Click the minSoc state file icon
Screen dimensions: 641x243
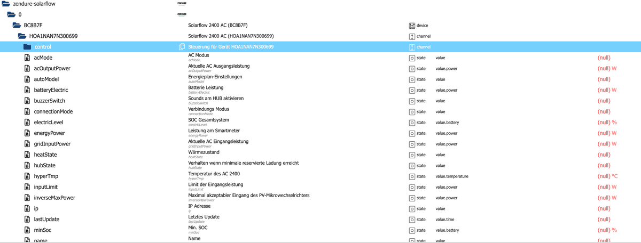tap(27, 230)
